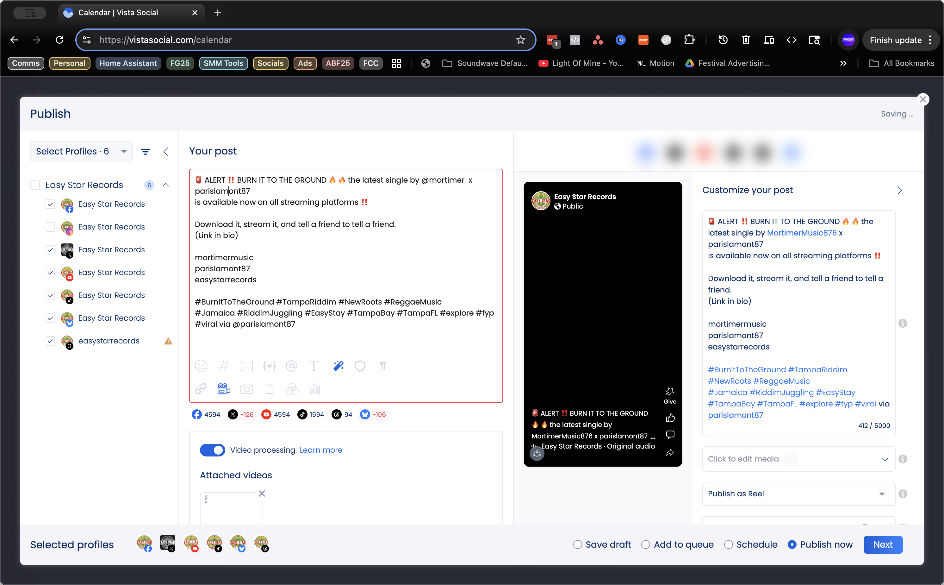Insert a link into the post

coord(201,389)
